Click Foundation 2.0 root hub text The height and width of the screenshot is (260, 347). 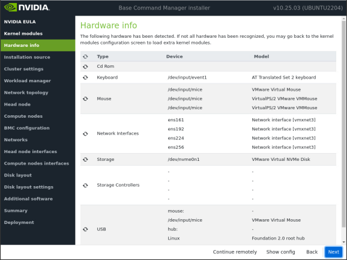pyautogui.click(x=278, y=238)
